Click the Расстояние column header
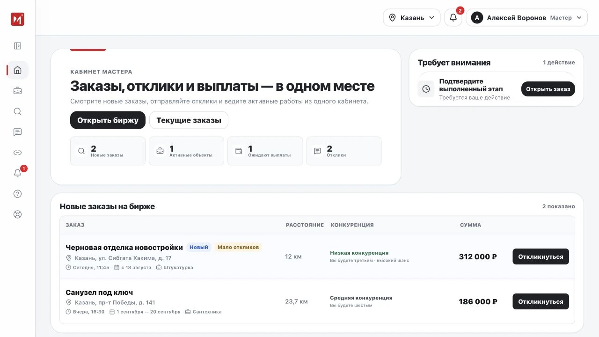This screenshot has height=337, width=599. click(305, 225)
